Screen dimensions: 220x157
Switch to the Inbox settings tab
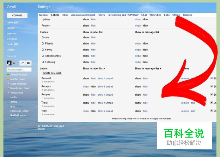point(65,15)
